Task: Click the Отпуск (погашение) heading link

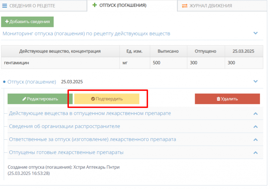Action: pos(32,82)
